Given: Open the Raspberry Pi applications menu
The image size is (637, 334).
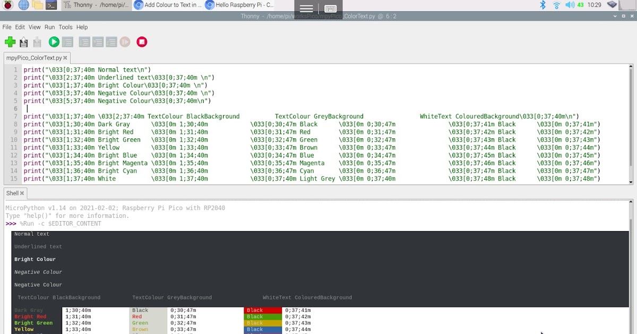Looking at the screenshot, I should [7, 5].
